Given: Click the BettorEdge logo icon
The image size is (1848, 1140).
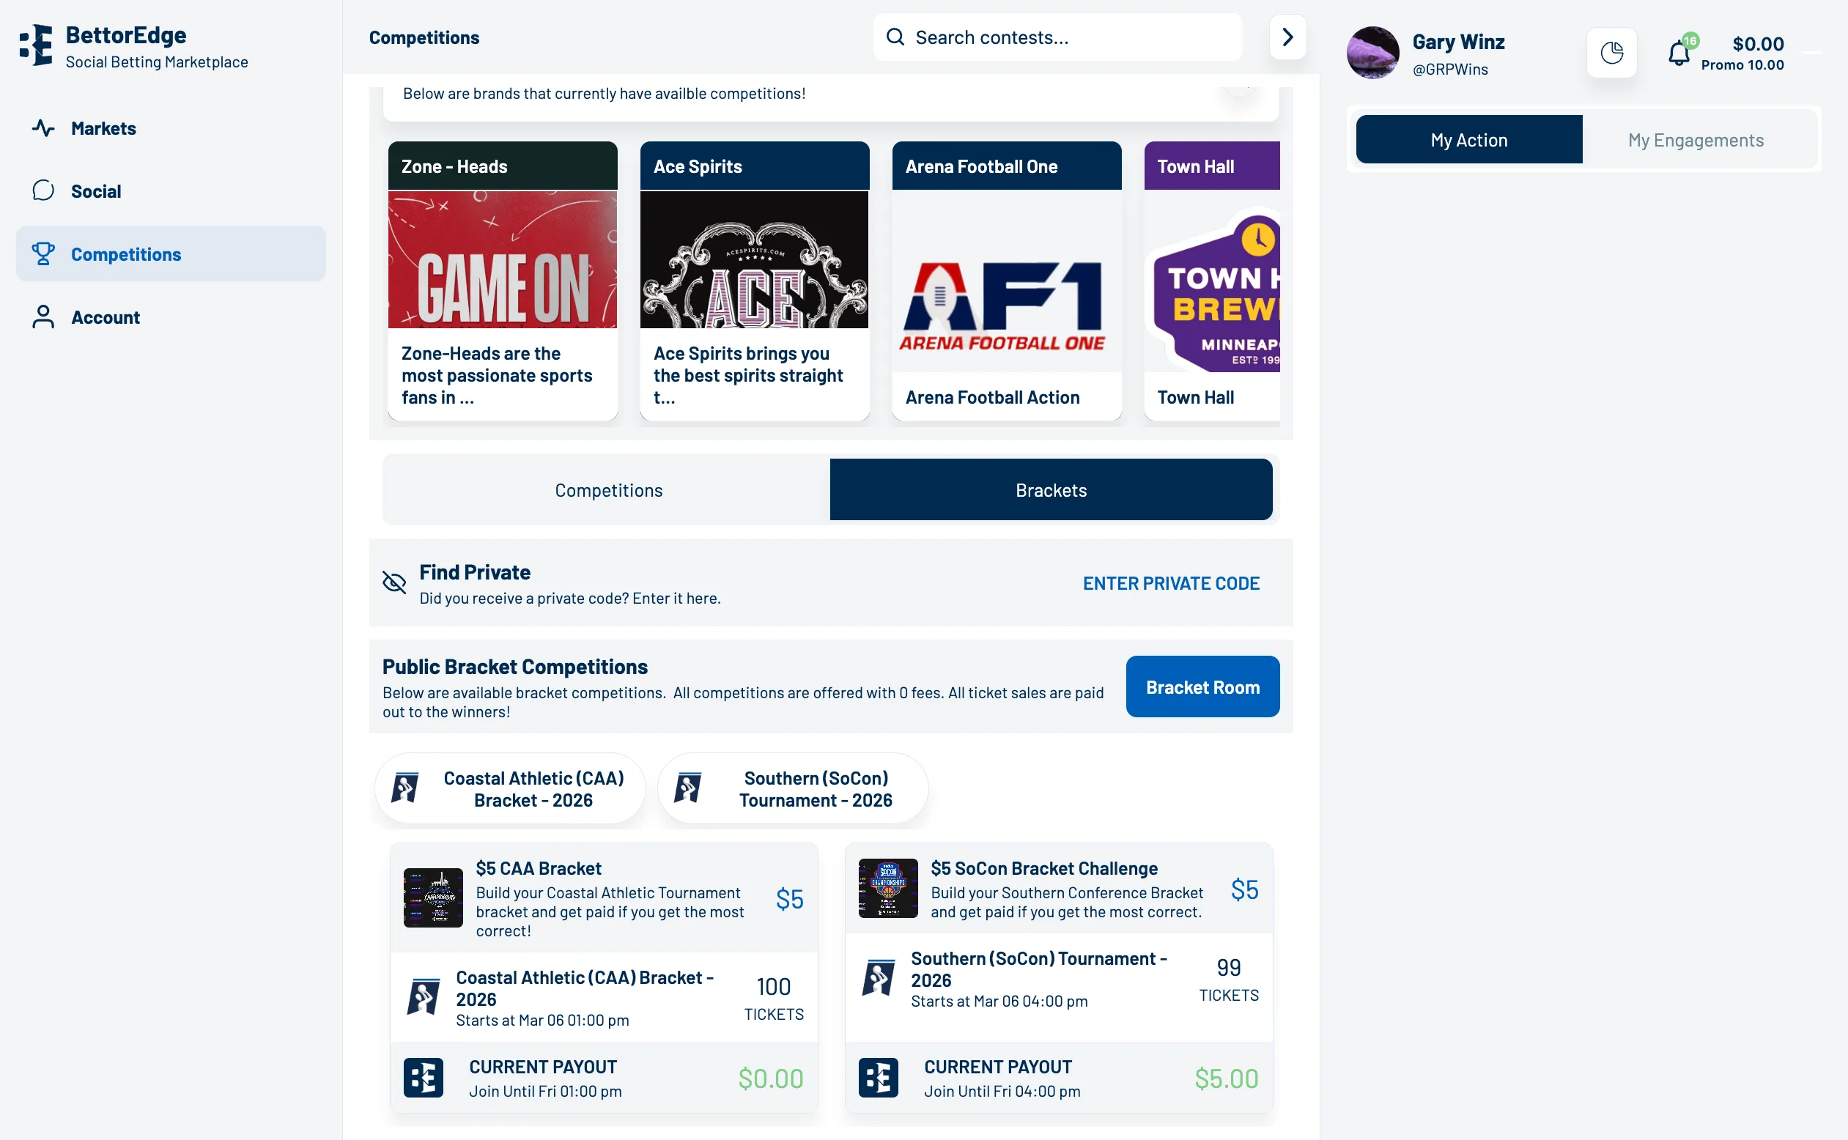Looking at the screenshot, I should (x=36, y=45).
